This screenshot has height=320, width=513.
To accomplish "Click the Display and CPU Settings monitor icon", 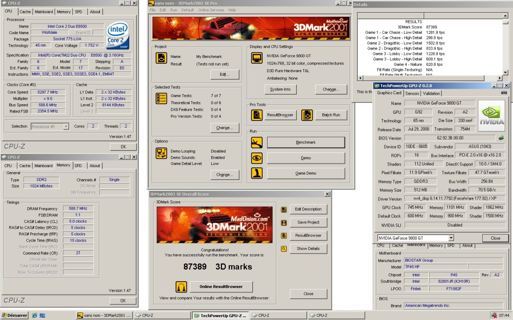I will 257,58.
